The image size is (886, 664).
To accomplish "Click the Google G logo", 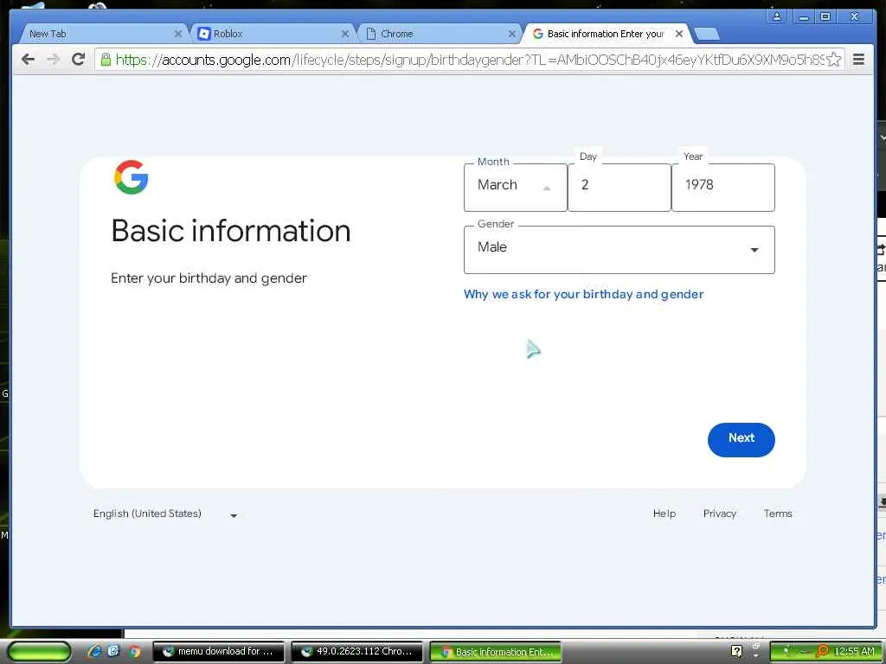I will pos(132,177).
